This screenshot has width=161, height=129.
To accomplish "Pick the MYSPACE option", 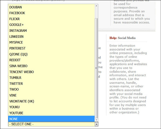I will point(51,42).
